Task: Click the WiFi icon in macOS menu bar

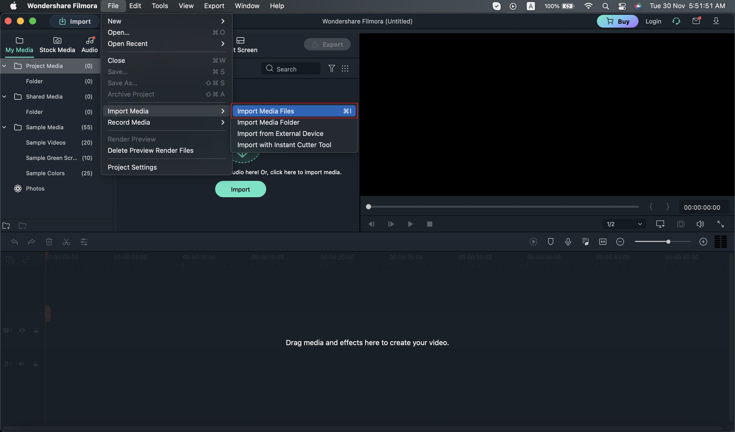Action: [587, 6]
